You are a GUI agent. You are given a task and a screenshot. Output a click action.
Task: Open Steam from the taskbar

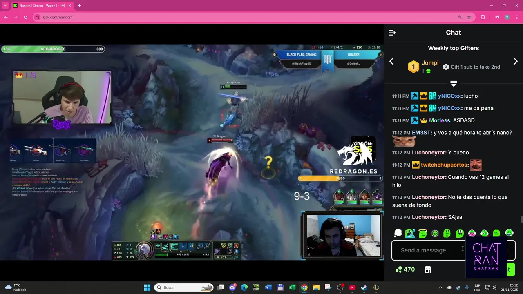(364, 287)
